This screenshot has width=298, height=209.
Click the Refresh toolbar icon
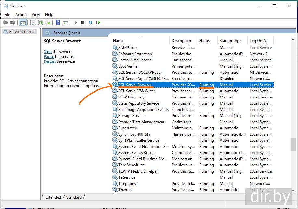pos(40,22)
